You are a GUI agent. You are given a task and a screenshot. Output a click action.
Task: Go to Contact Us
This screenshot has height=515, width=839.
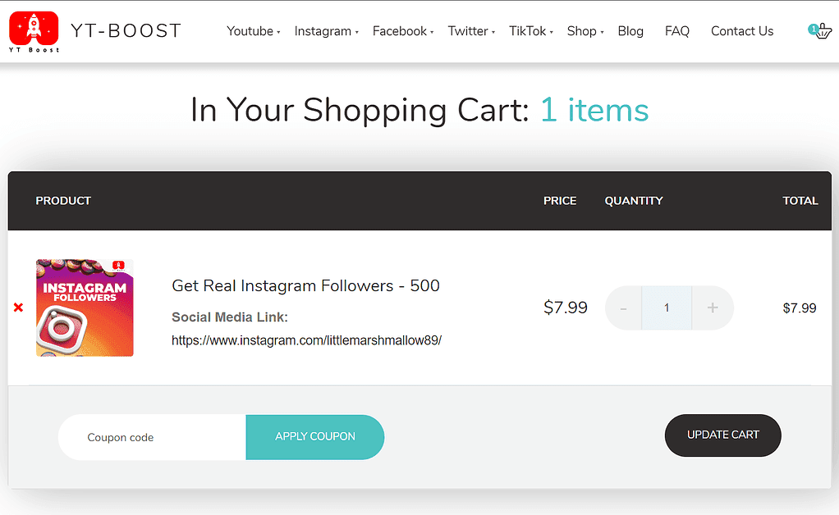coord(741,31)
